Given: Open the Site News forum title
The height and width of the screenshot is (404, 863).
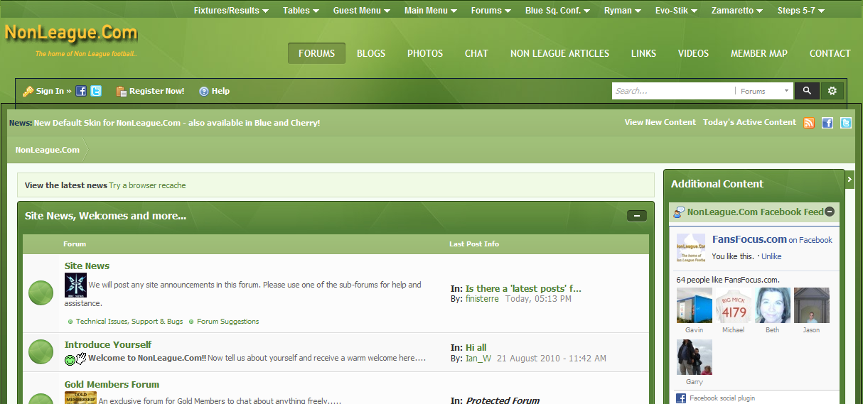Looking at the screenshot, I should point(87,266).
